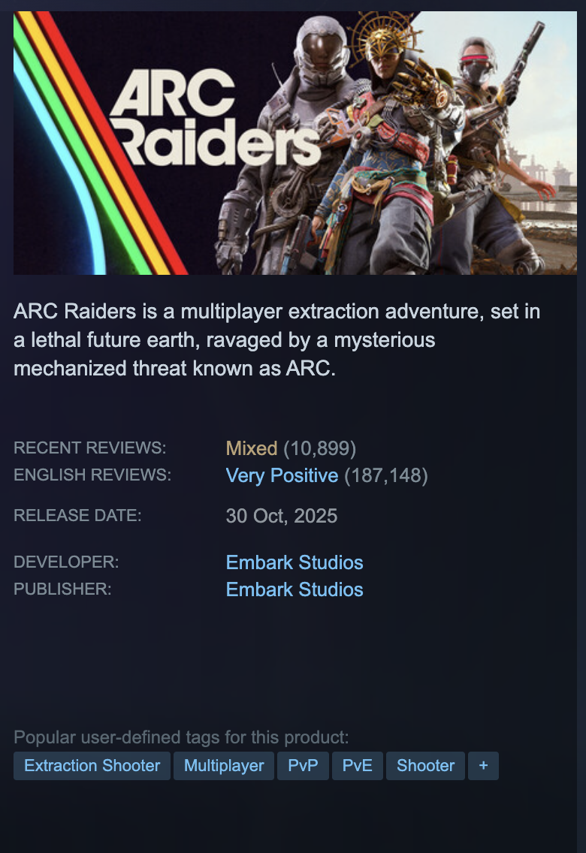
Task: Click the English reviews count 187,148
Action: click(385, 475)
